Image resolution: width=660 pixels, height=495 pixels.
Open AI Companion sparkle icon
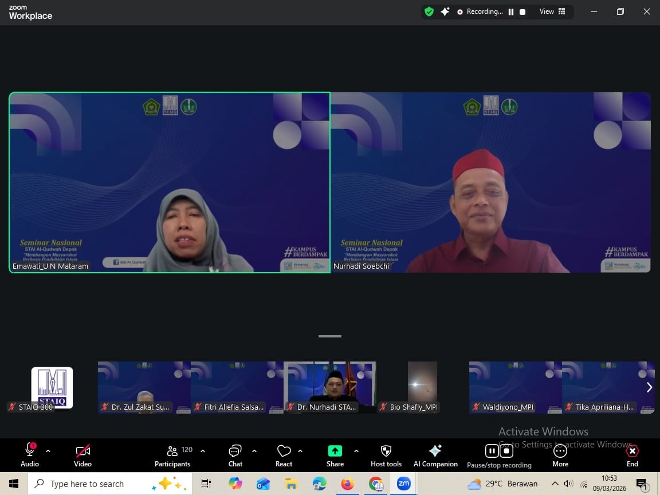[435, 455]
